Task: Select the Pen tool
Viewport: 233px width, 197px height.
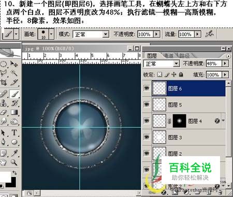Action: point(4,142)
